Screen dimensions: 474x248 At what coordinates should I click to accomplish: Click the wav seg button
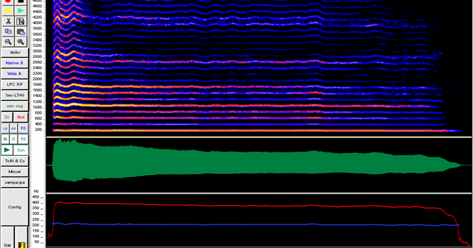(15, 106)
